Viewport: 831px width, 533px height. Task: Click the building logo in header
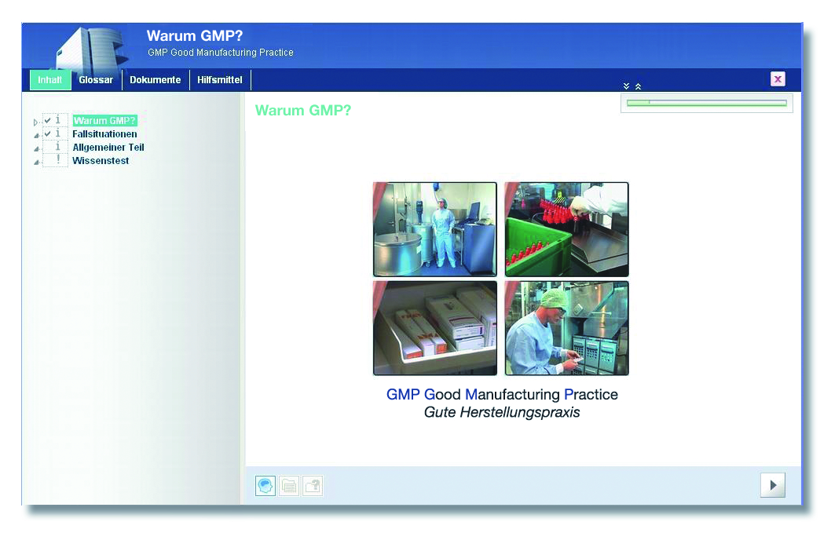point(90,49)
